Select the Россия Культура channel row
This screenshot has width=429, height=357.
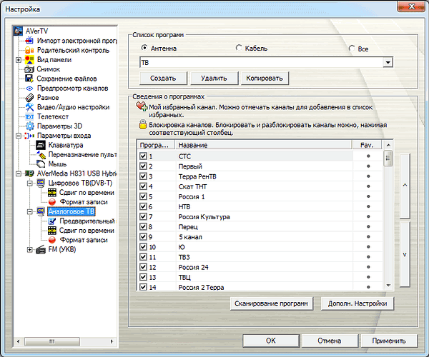pos(260,216)
